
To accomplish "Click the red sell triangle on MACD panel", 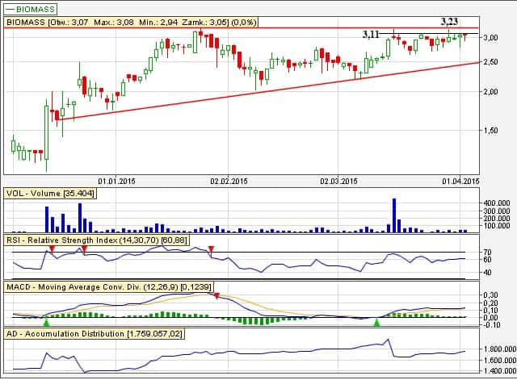I will [216, 295].
